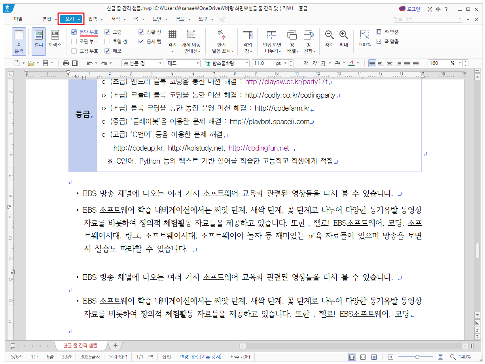Viewport: 485px width, 364px height.
Task: Apply justified paragraph alignment
Action: tap(372, 63)
